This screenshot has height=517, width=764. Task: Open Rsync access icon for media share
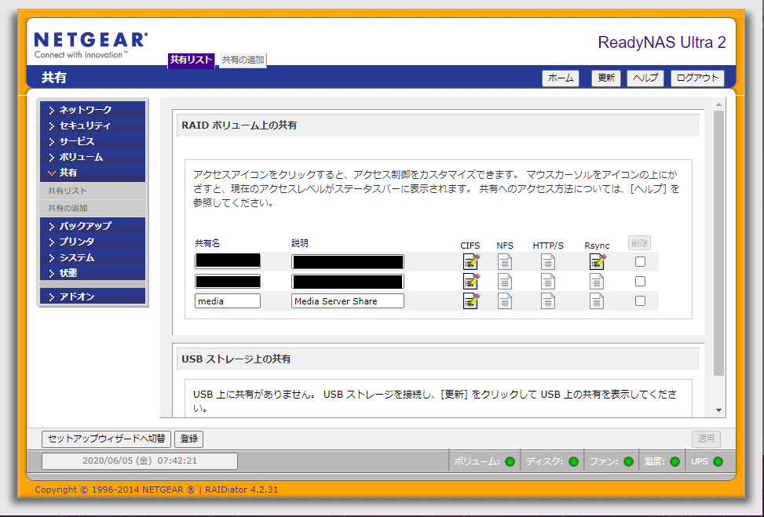[x=597, y=300]
